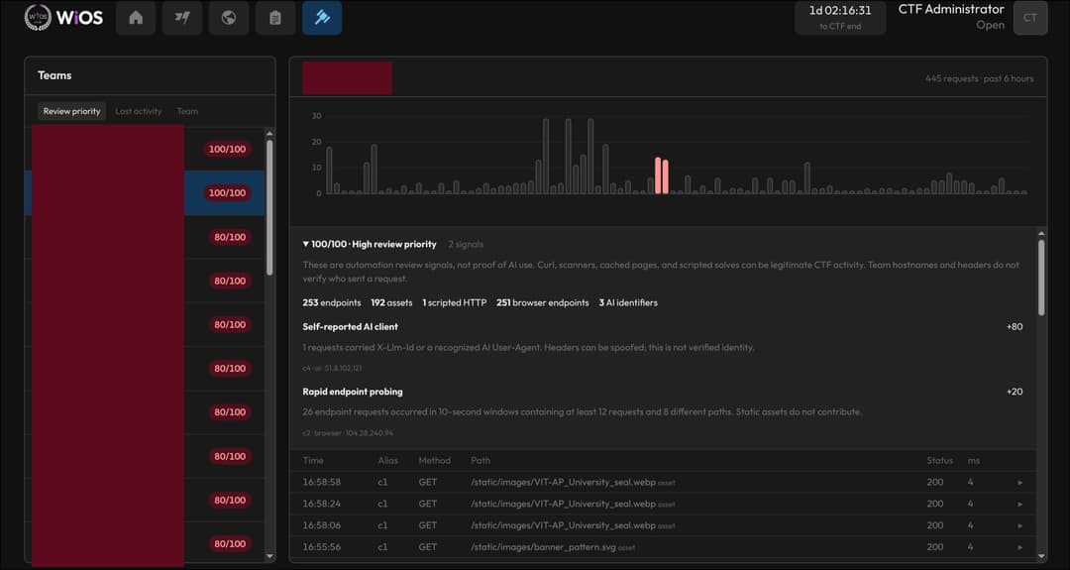Click the second highlighted pink chart bar
This screenshot has width=1070, height=570.
click(x=666, y=177)
